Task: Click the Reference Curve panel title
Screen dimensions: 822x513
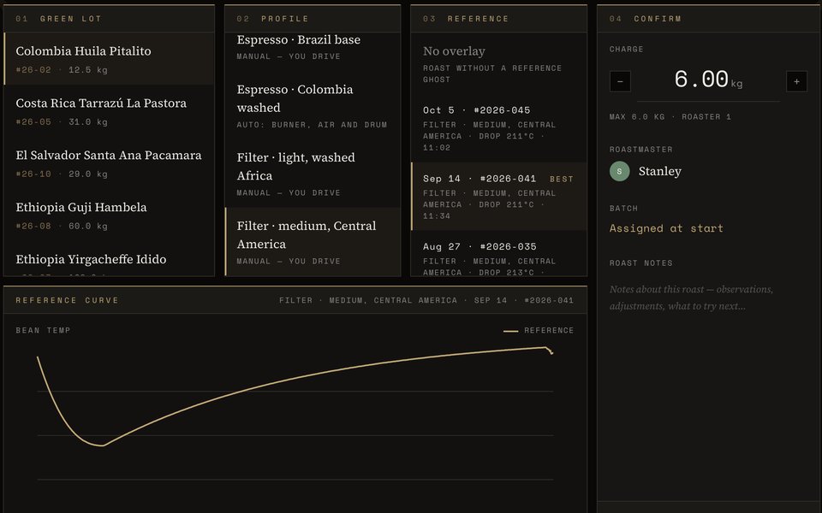Action: coord(67,300)
